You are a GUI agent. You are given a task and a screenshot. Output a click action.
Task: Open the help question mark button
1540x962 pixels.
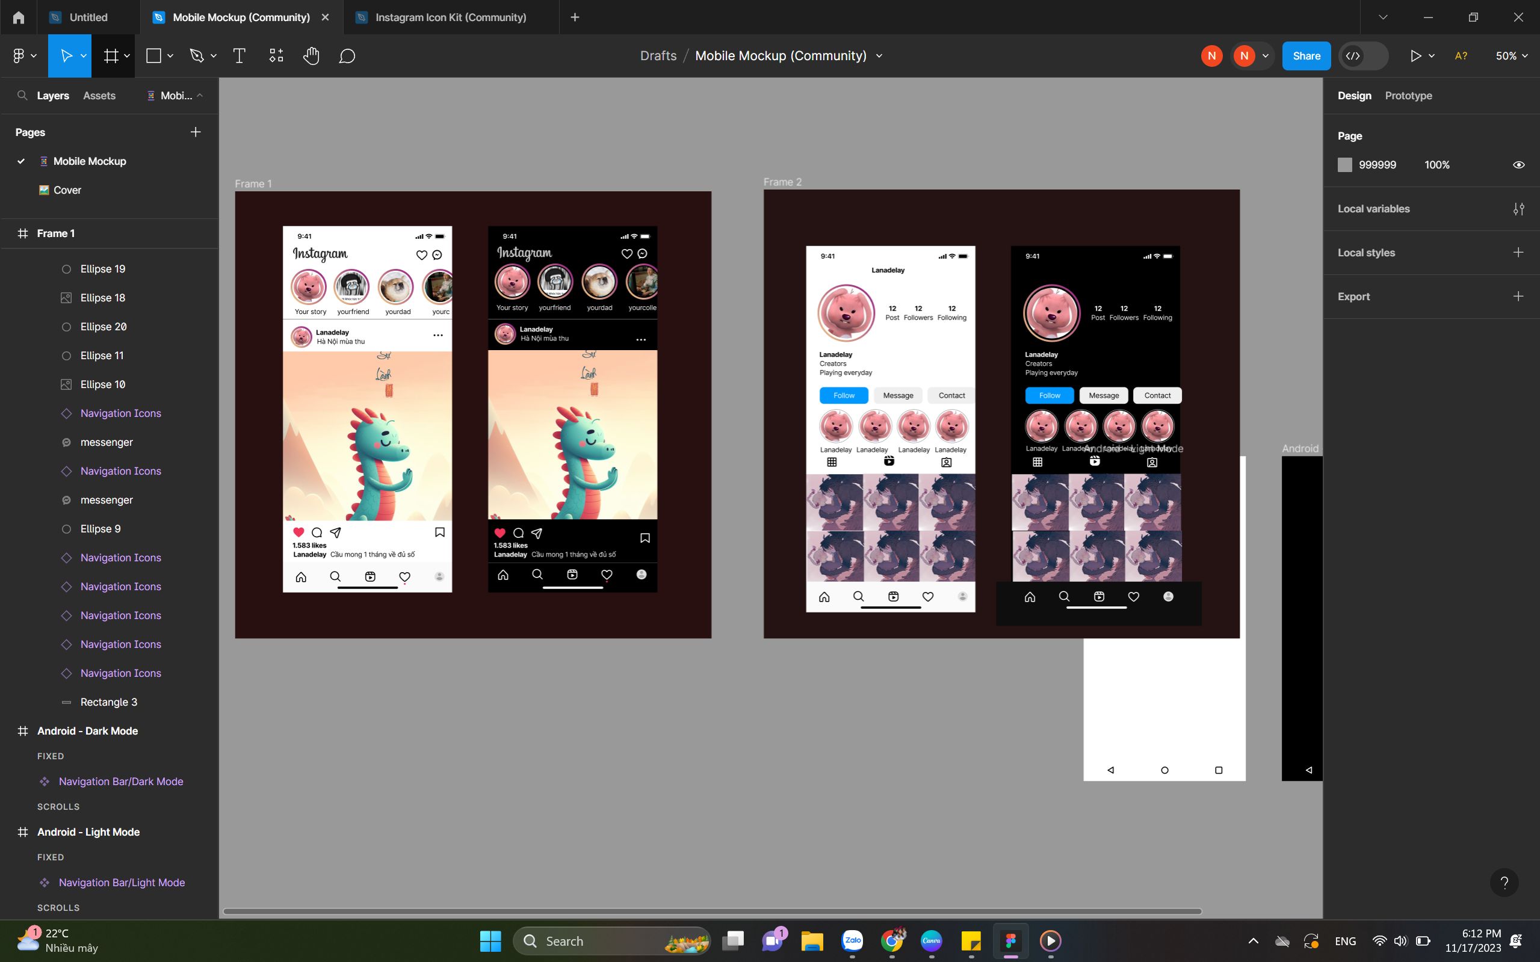pyautogui.click(x=1504, y=883)
